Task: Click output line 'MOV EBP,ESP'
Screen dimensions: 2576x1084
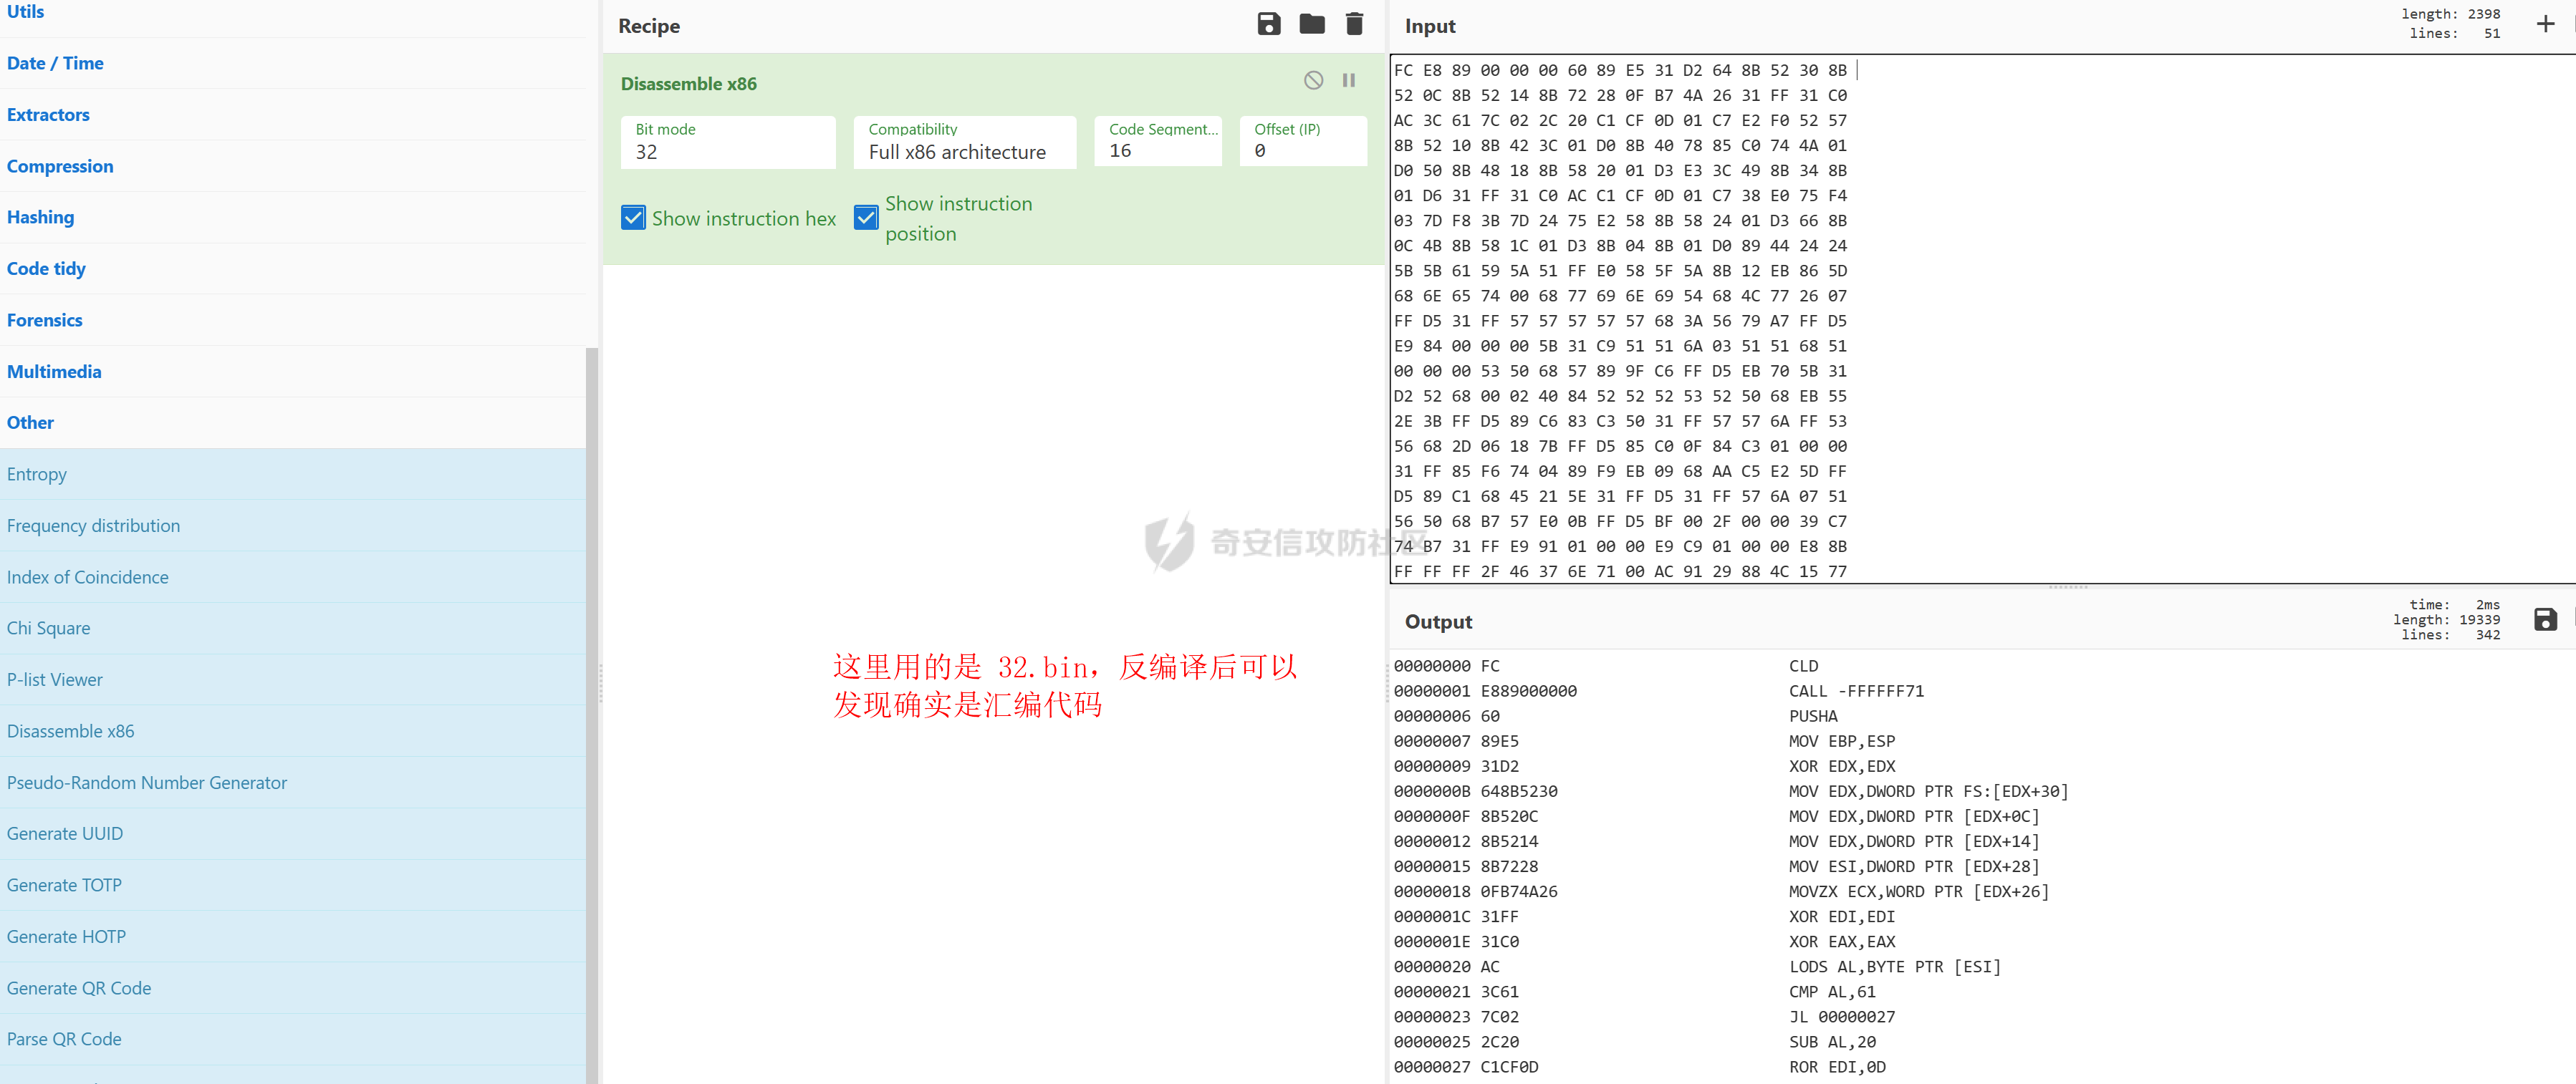Action: 1841,741
